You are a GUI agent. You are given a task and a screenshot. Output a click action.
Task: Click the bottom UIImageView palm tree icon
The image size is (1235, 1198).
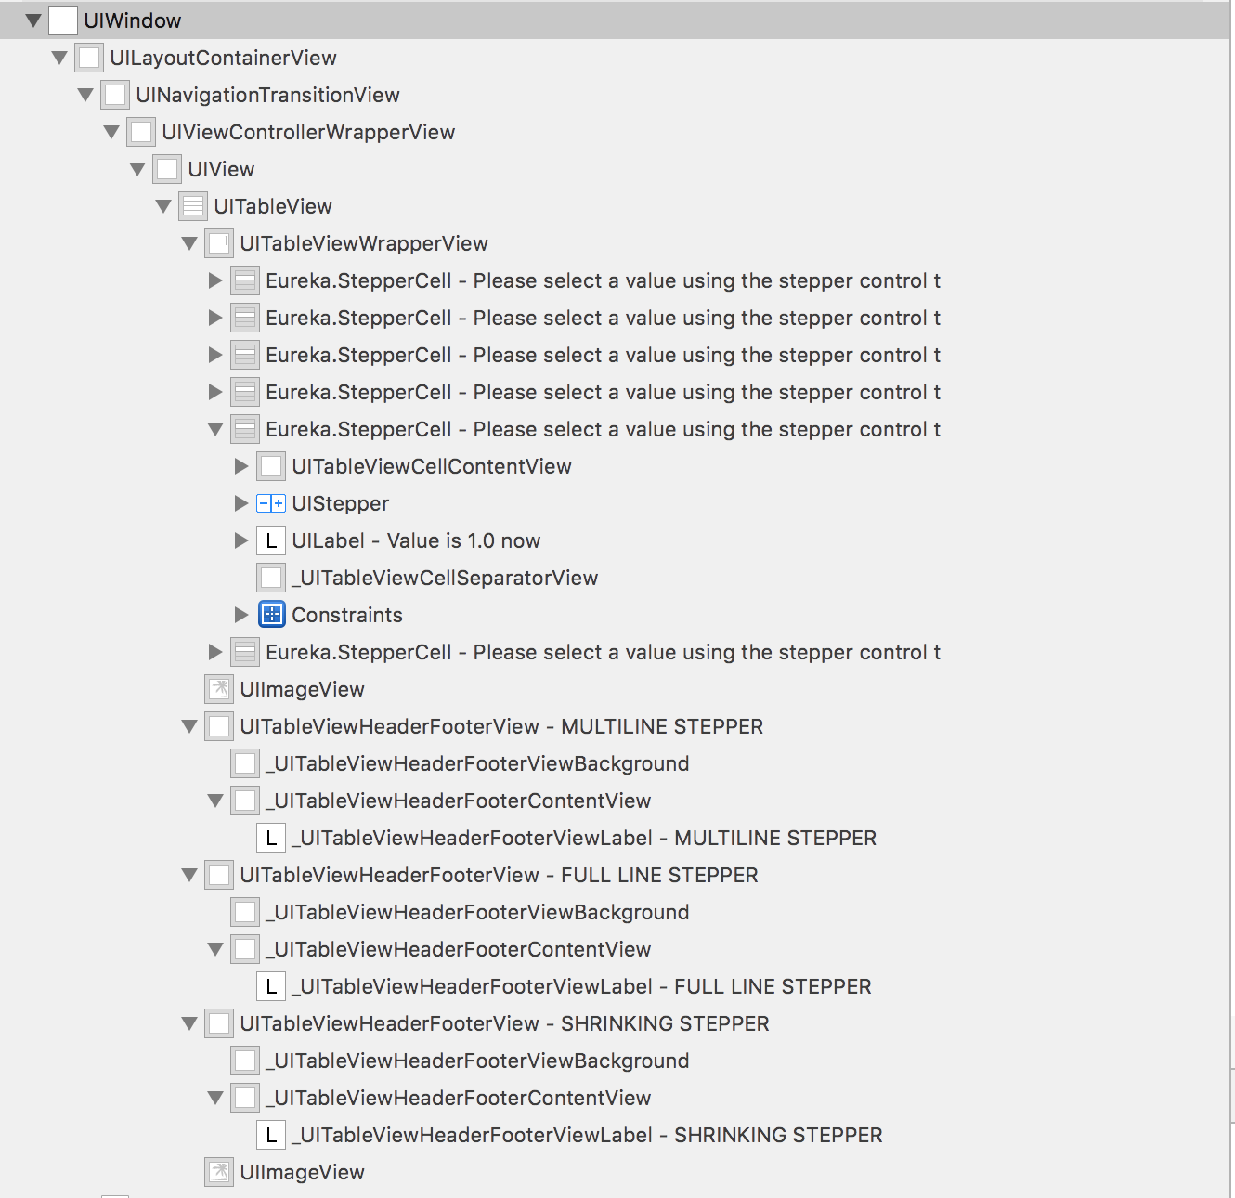tap(218, 1171)
